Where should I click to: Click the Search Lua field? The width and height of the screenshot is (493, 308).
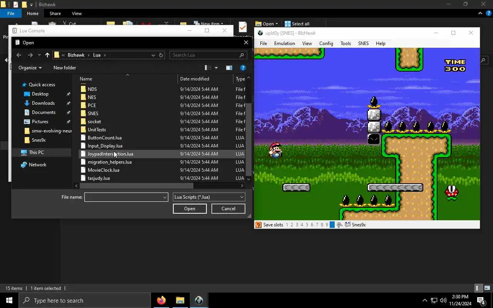pyautogui.click(x=208, y=55)
